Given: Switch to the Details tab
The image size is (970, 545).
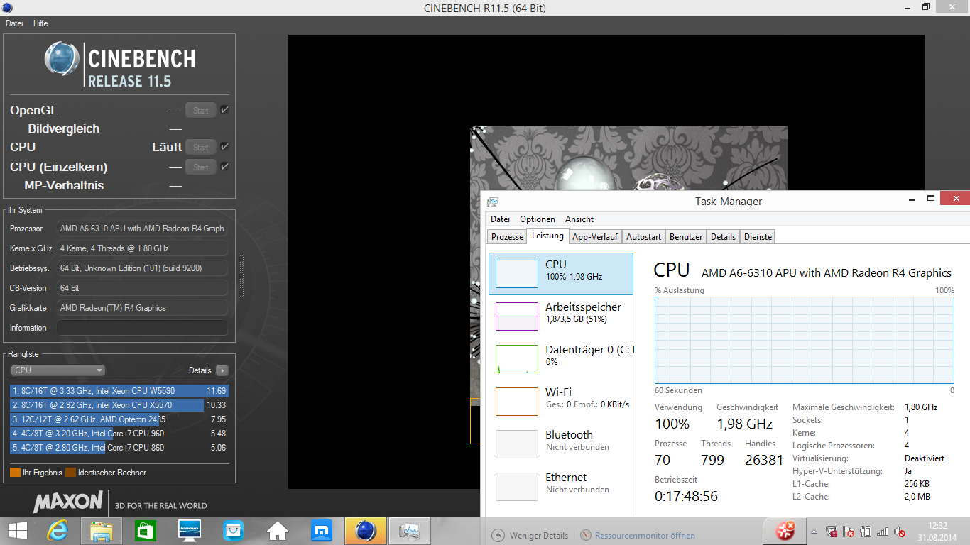Looking at the screenshot, I should [x=724, y=237].
